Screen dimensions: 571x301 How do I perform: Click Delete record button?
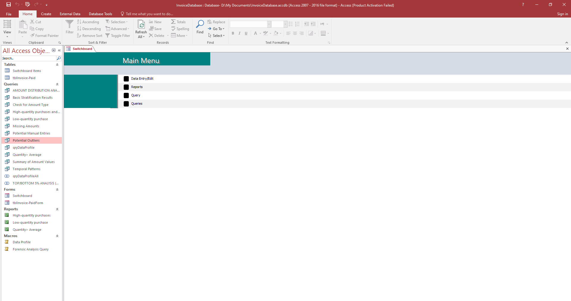(x=157, y=36)
